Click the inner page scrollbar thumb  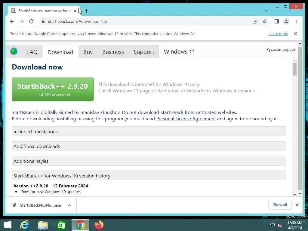point(294,69)
